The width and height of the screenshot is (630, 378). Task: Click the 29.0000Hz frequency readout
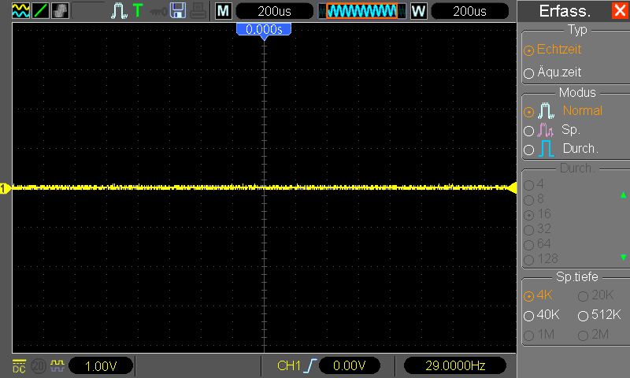(x=455, y=365)
